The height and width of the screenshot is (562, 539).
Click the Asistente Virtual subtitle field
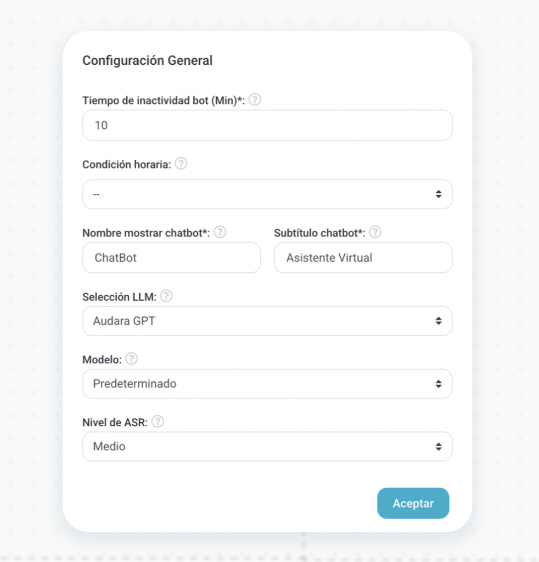[x=363, y=258]
